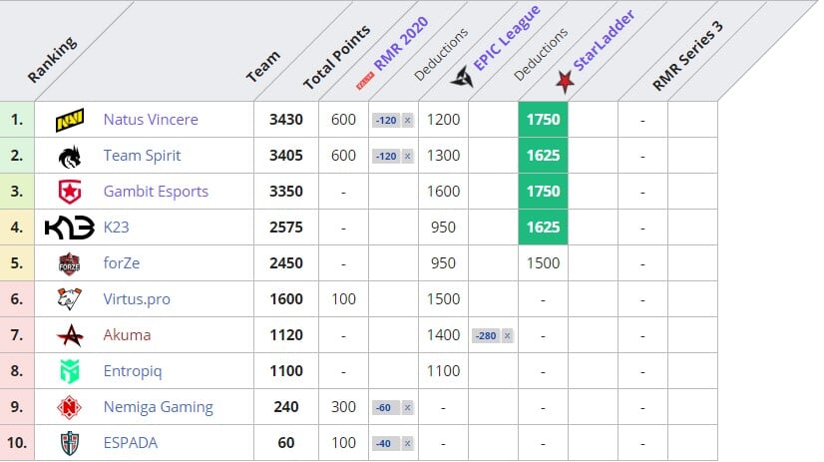The width and height of the screenshot is (824, 462).
Task: Open the K23 team link
Action: 116,228
